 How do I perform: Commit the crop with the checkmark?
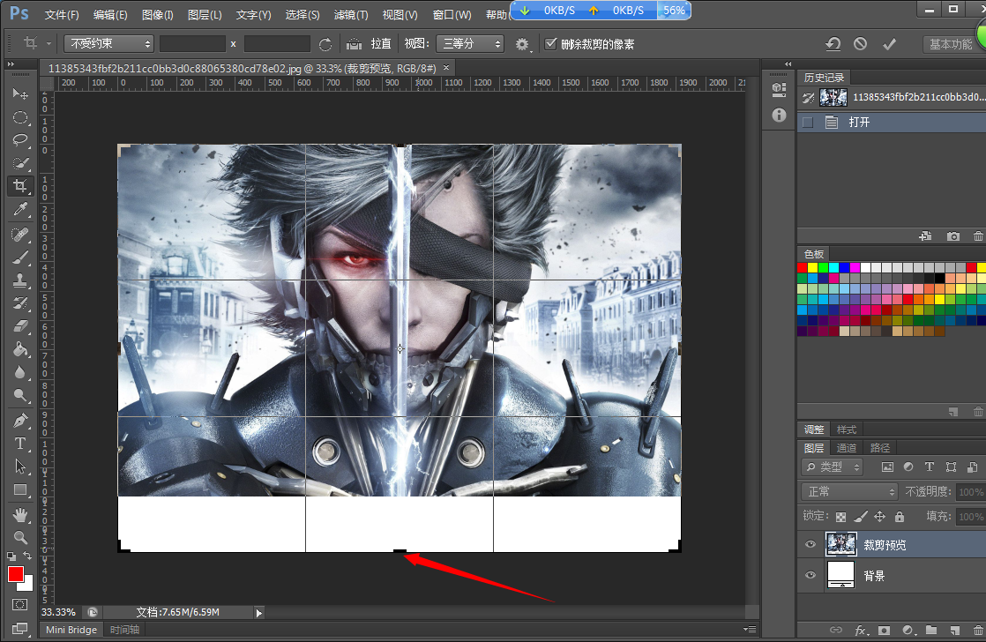click(889, 44)
